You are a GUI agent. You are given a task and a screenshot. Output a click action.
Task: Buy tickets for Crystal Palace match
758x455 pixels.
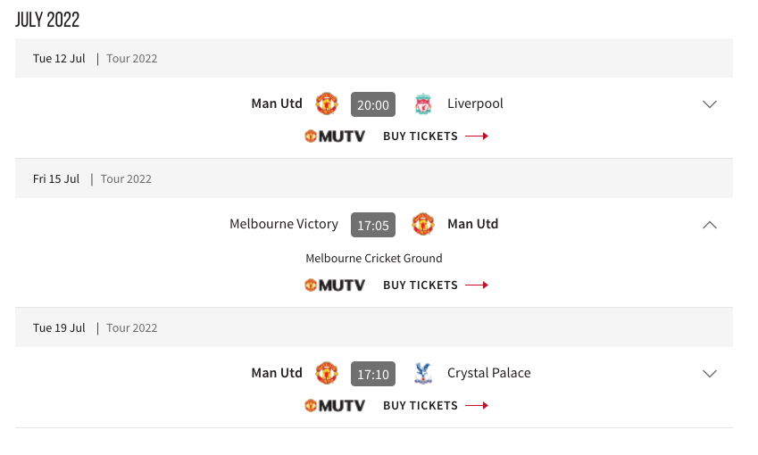click(436, 405)
